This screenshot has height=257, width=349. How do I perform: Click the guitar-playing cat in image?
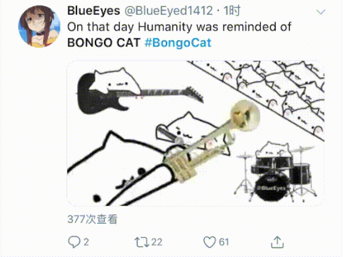(139, 91)
